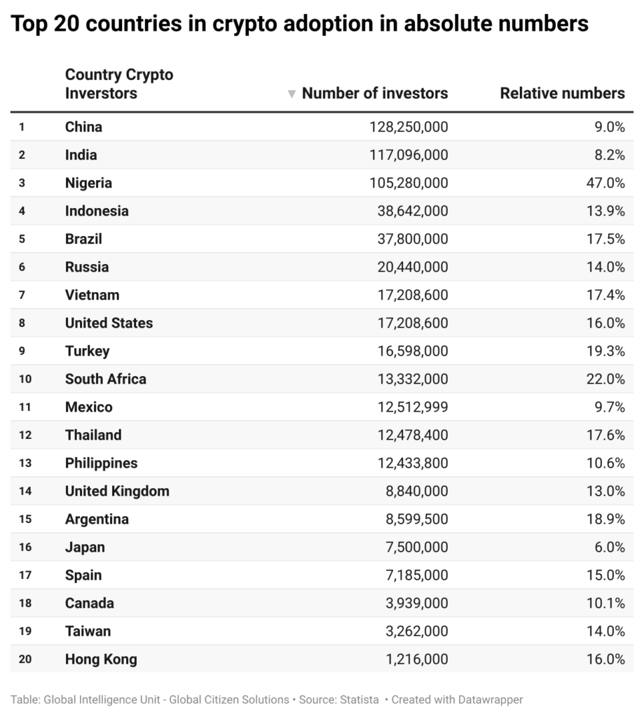Screen dimensions: 644x717
Task: Click the Relative numbers column header
Action: click(562, 93)
